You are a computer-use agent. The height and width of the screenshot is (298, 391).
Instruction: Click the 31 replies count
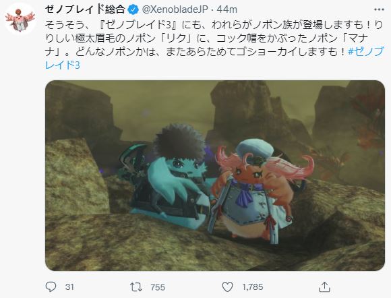coord(69,287)
